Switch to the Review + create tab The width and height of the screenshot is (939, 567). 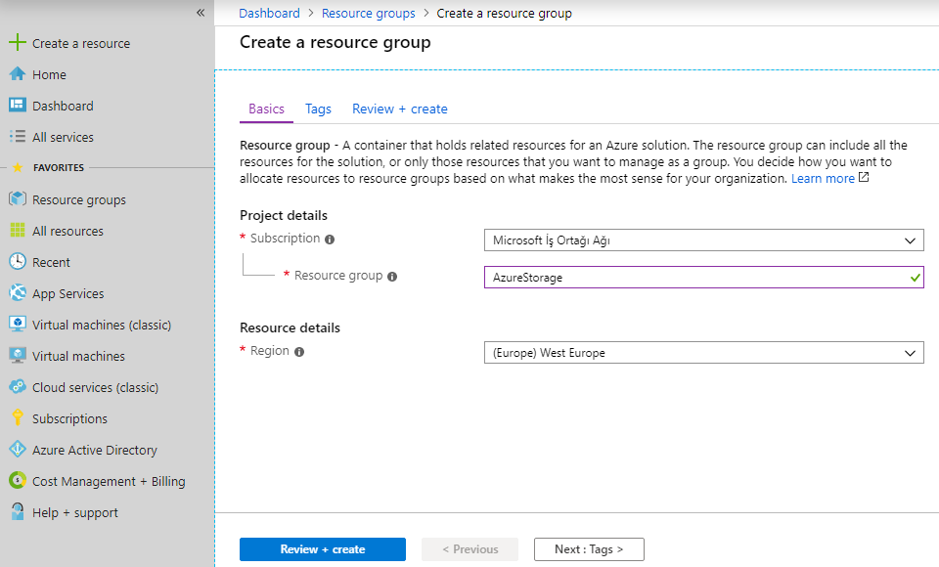[399, 109]
